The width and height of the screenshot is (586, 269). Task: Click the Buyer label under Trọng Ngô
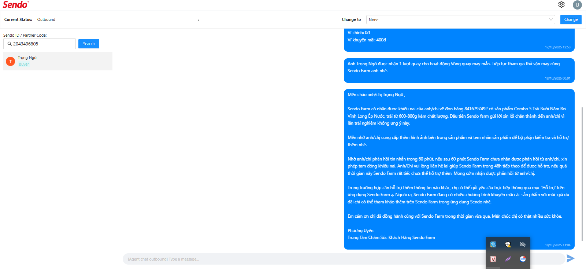[24, 64]
